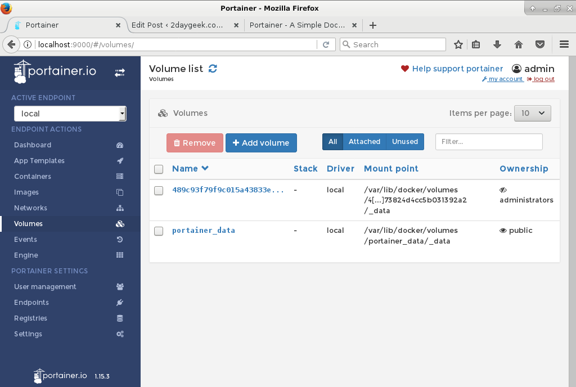Click the red heart support icon
The image size is (576, 387).
pos(405,69)
